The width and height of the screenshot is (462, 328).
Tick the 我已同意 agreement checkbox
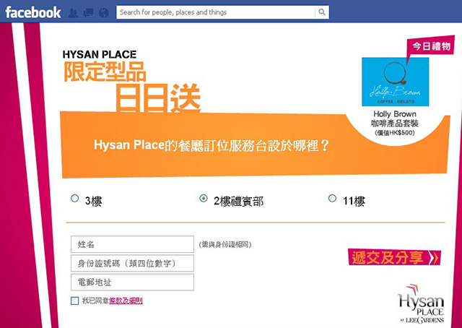75,301
